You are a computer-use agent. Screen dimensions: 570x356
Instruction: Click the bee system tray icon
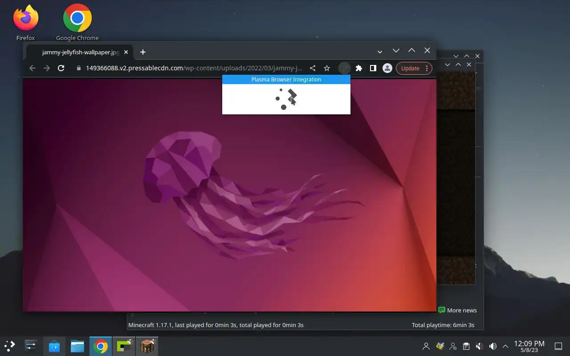coord(440,346)
